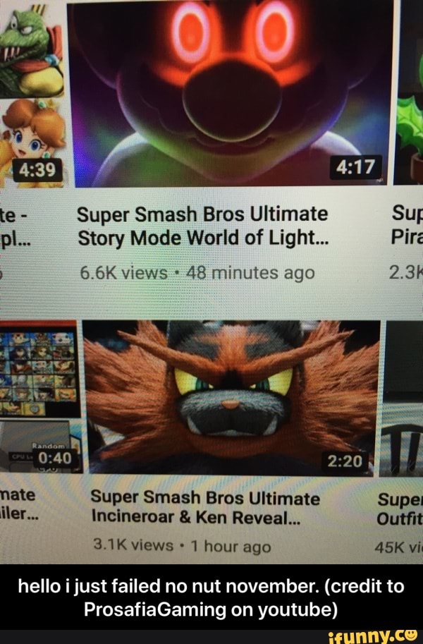Click the 2:20 duration badge
Image resolution: width=423 pixels, height=644 pixels.
[x=345, y=461]
